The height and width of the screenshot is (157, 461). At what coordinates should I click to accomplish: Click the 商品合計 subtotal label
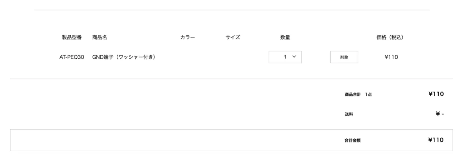pyautogui.click(x=352, y=94)
